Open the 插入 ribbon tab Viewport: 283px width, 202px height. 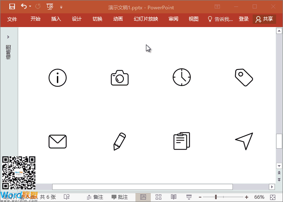point(56,19)
